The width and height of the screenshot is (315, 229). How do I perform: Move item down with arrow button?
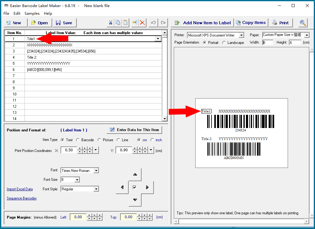click(x=135, y=200)
